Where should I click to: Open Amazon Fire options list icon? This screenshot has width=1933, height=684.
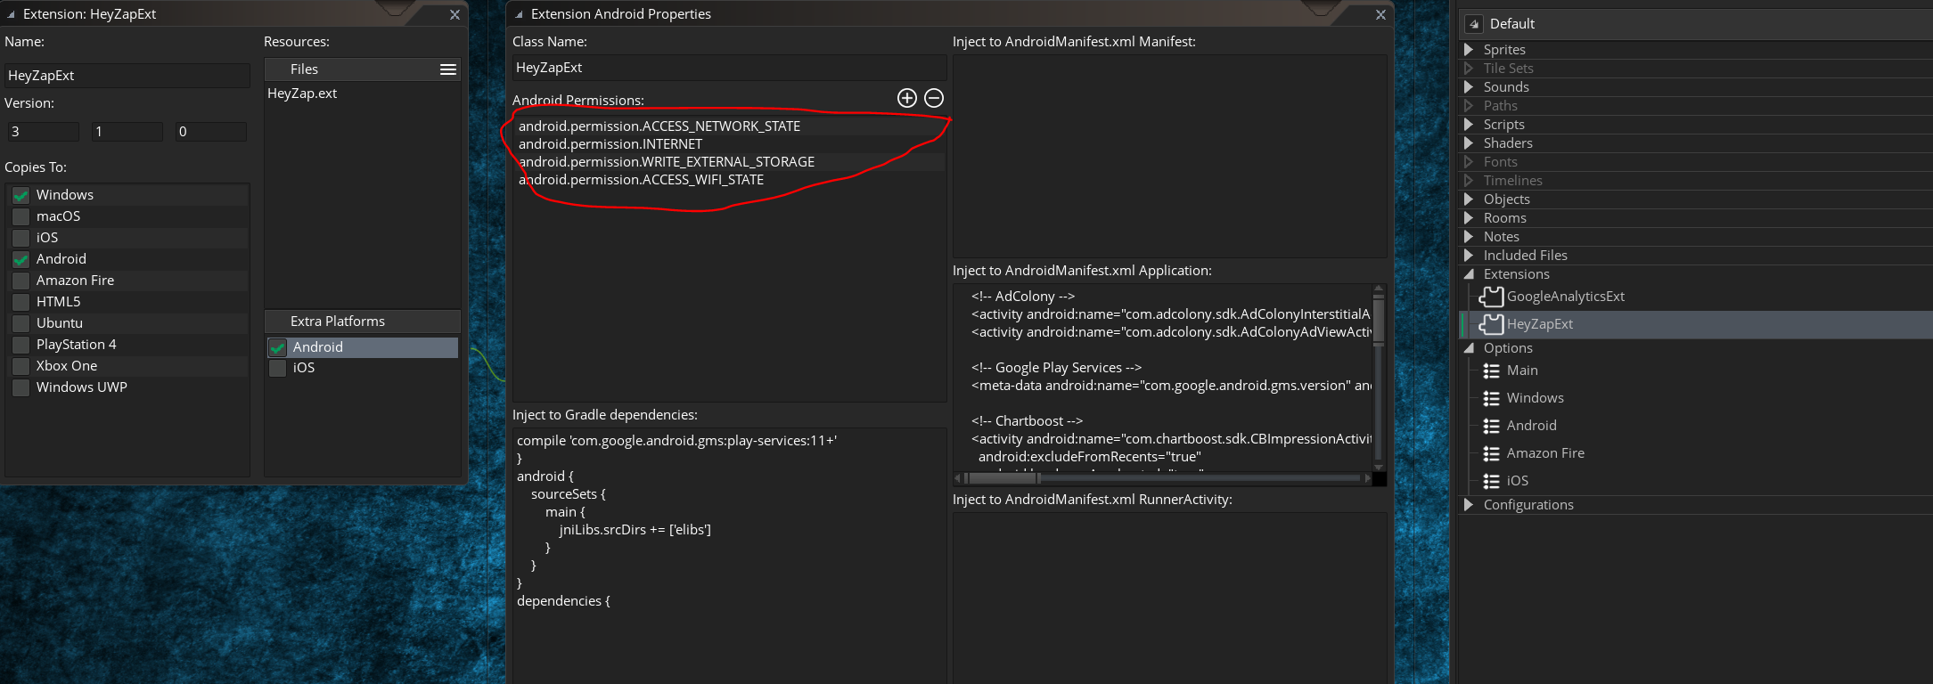click(1491, 453)
